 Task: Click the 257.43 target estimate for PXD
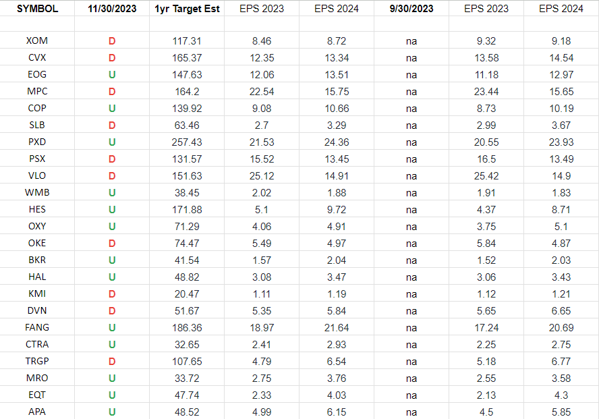pyautogui.click(x=187, y=142)
